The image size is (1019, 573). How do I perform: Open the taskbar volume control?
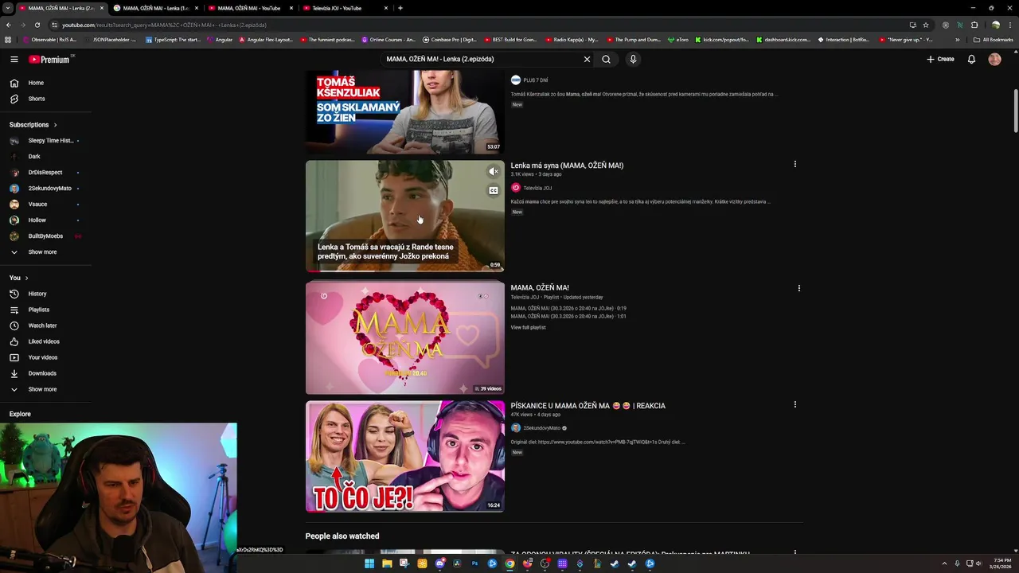tap(978, 563)
